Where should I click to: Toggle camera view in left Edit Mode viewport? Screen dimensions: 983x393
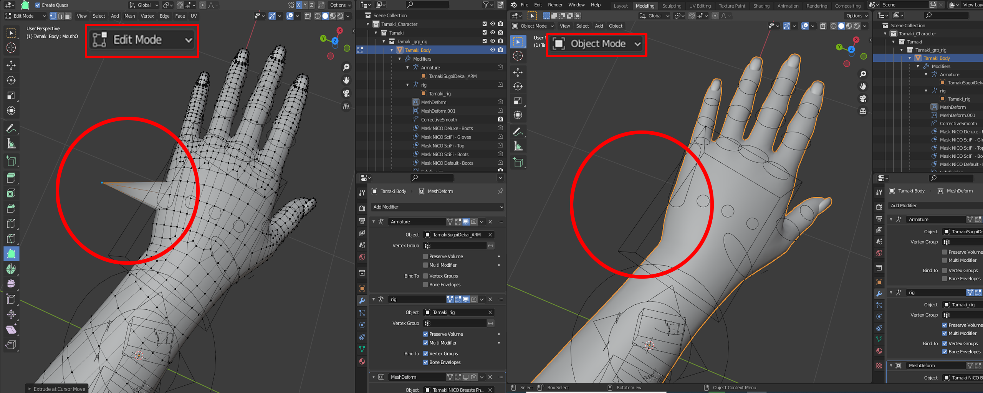coord(346,93)
